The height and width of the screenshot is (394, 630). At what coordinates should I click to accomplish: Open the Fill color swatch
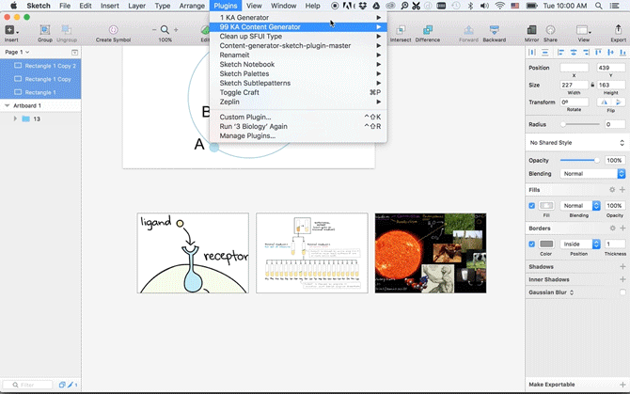(x=545, y=206)
